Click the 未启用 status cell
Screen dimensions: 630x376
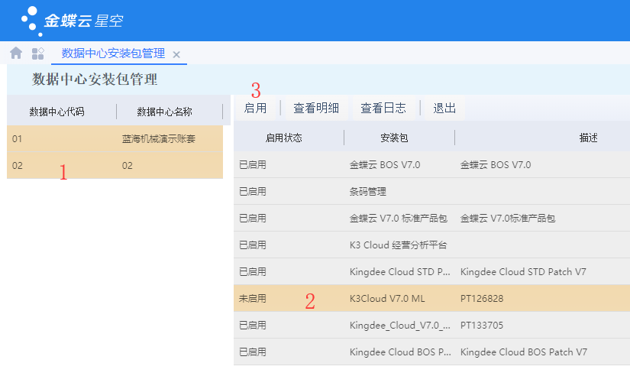pos(253,299)
